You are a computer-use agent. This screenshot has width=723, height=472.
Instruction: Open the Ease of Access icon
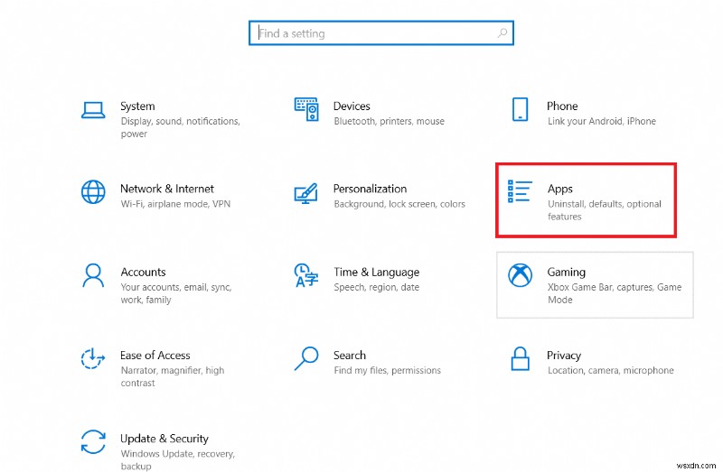(93, 358)
